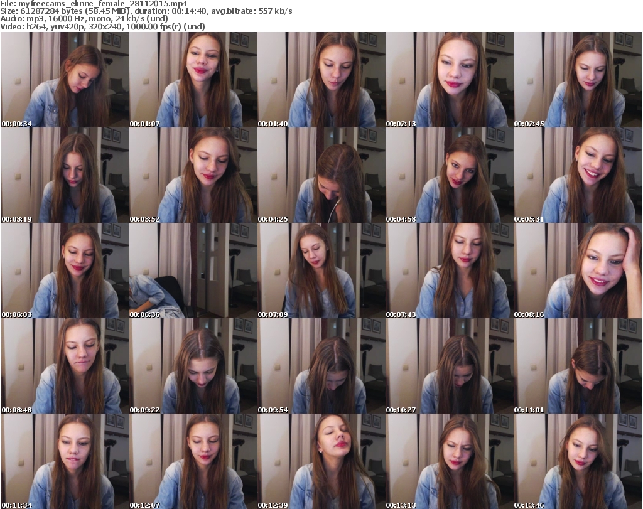Open the thumbnail stamped 00:02:45
This screenshot has width=643, height=509.
[x=578, y=80]
